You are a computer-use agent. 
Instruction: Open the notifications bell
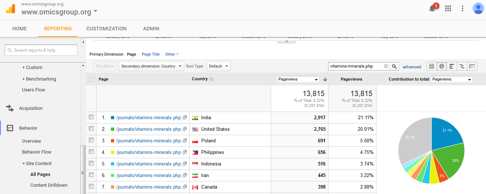point(432,9)
